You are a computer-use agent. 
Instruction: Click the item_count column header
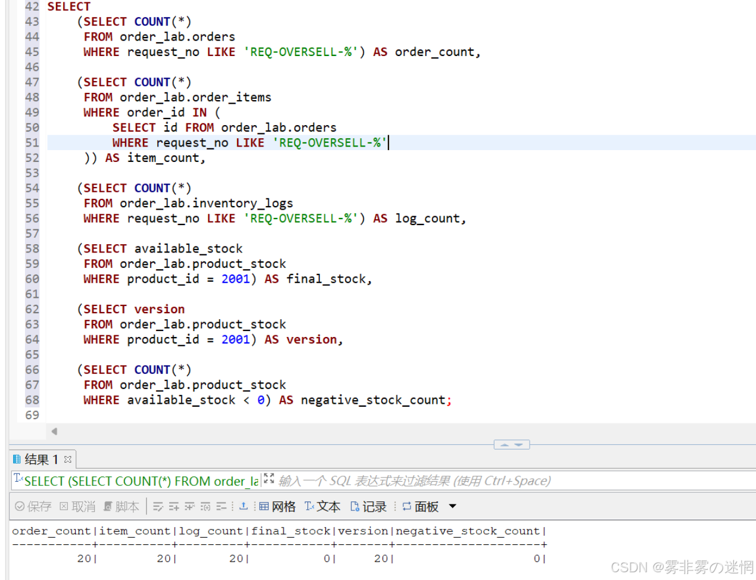pyautogui.click(x=135, y=531)
